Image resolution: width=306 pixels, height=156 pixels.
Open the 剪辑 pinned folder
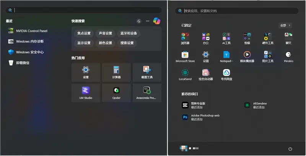coord(247,38)
